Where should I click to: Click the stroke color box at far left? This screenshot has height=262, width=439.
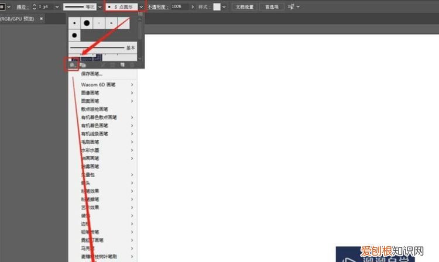2,6
